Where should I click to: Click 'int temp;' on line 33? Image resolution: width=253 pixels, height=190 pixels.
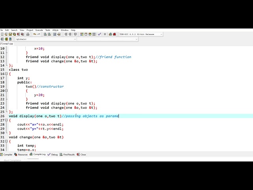(26, 146)
